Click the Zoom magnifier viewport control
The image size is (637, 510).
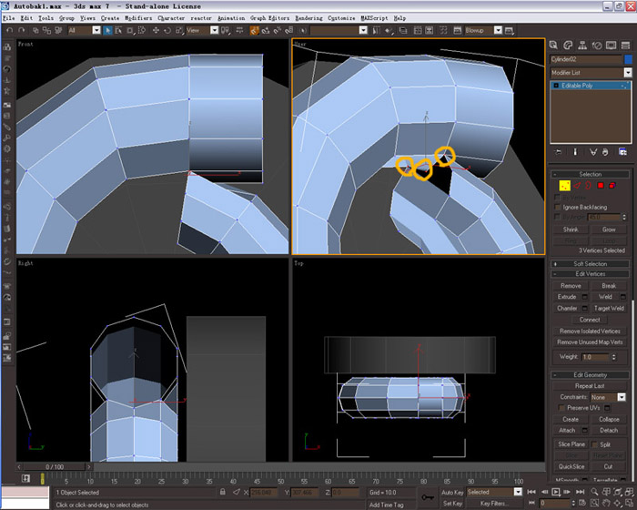[594, 492]
